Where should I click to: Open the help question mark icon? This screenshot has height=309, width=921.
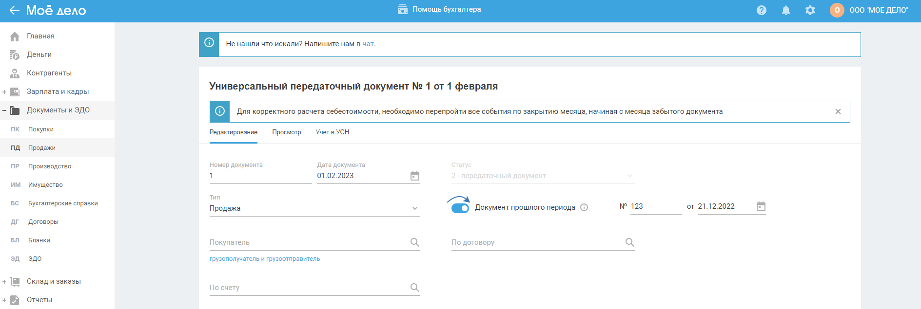(x=761, y=10)
